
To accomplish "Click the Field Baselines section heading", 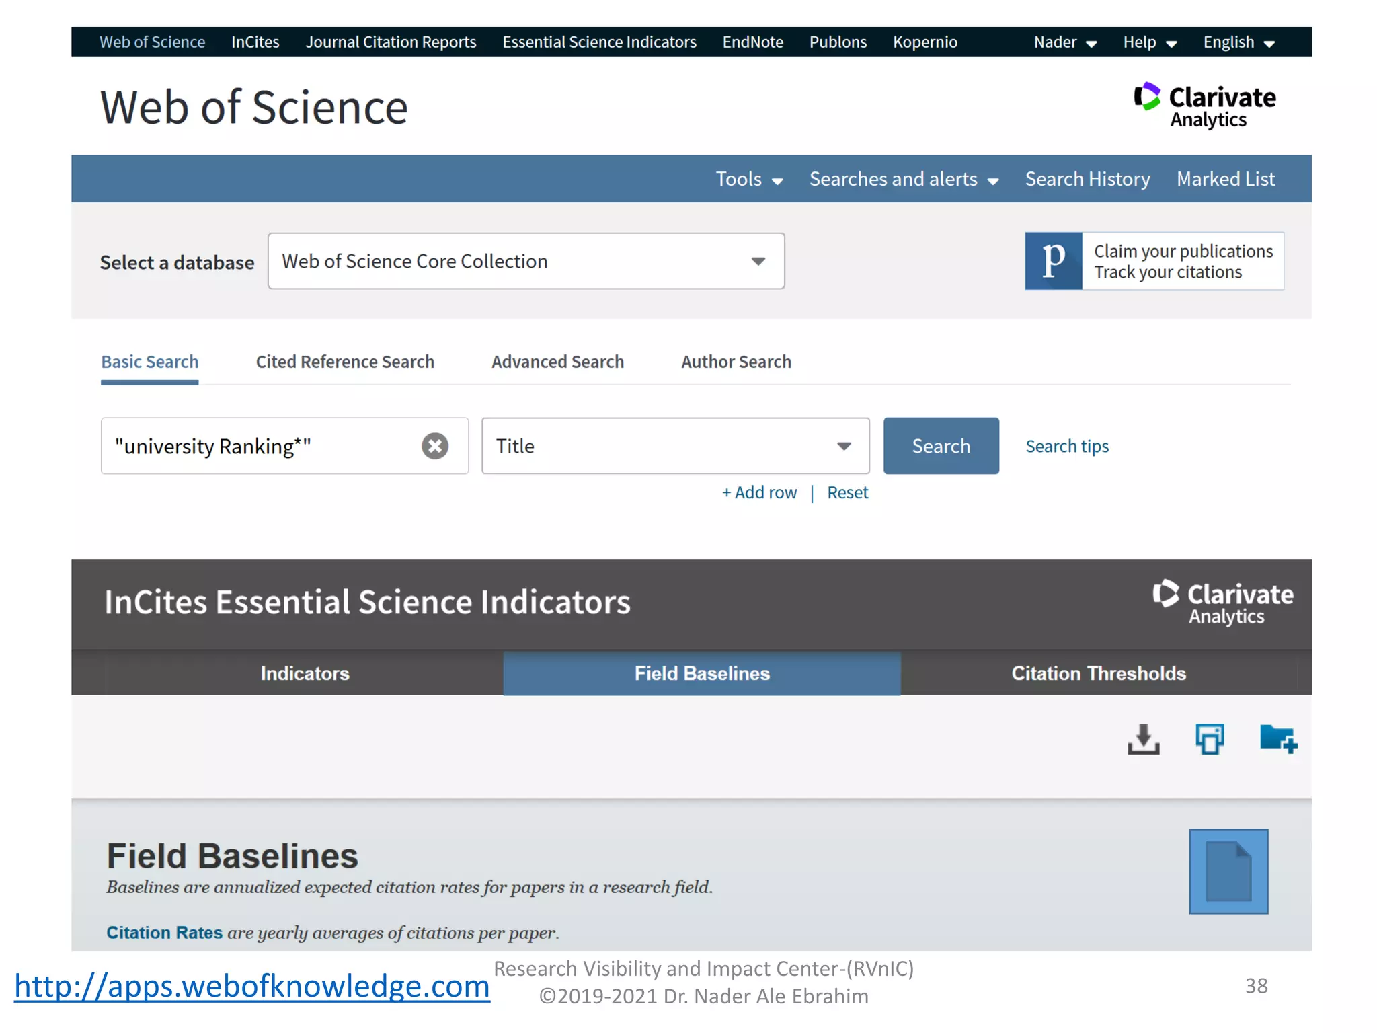I will (x=232, y=856).
